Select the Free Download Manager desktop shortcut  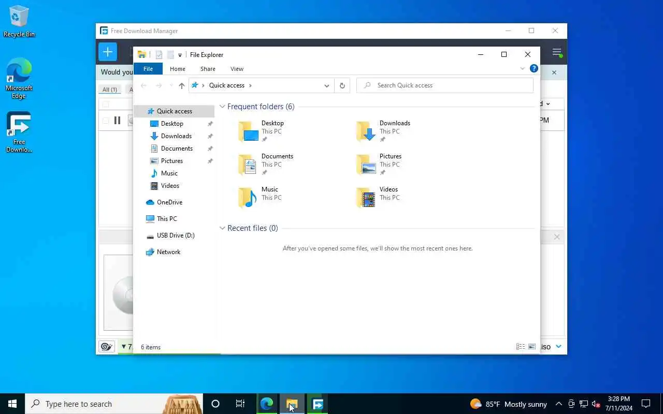pos(19,132)
